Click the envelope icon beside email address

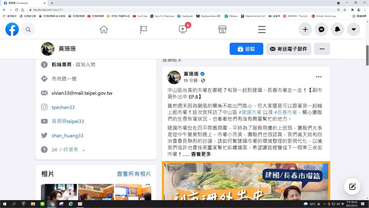tap(44, 93)
